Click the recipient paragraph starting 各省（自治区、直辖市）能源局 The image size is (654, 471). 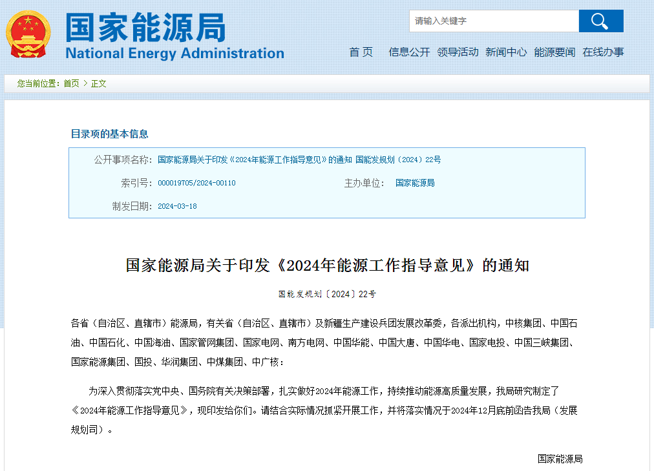point(324,342)
